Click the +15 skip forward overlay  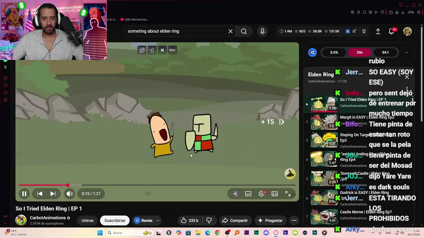[x=273, y=122]
